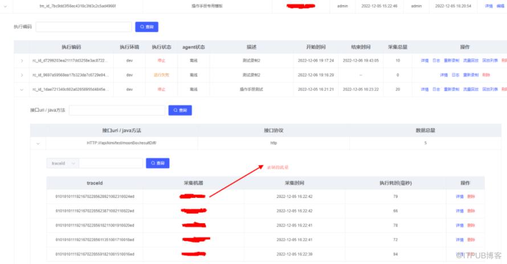Click the 查询 search button beside 执行编码 field

pyautogui.click(x=146, y=27)
